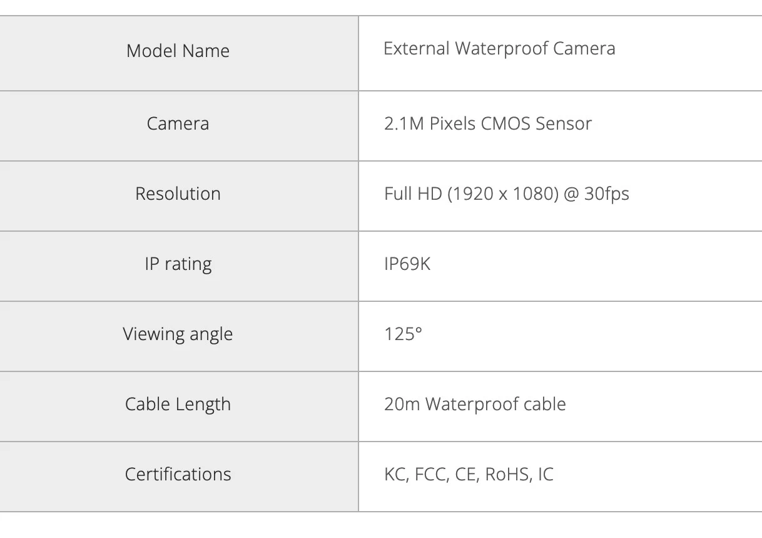This screenshot has height=538, width=762.
Task: Click the Cable Length label
Action: 178,405
